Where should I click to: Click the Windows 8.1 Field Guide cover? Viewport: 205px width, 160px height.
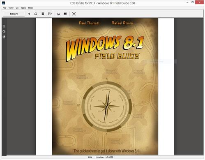point(105,86)
